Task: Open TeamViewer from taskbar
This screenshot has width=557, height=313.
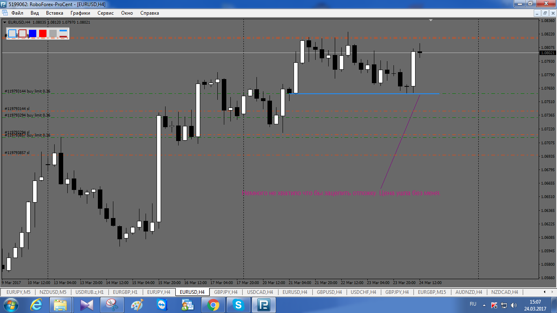Action: coord(162,305)
